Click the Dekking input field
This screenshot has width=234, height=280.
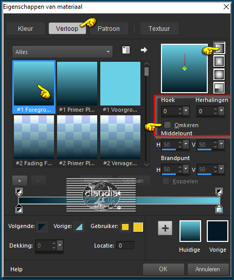(44, 246)
